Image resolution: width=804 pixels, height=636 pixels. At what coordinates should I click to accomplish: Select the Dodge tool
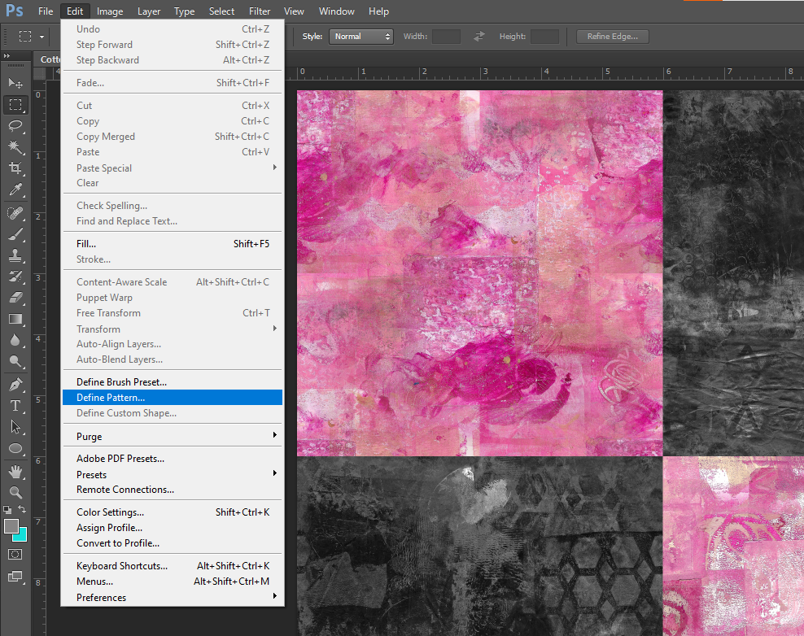tap(15, 362)
